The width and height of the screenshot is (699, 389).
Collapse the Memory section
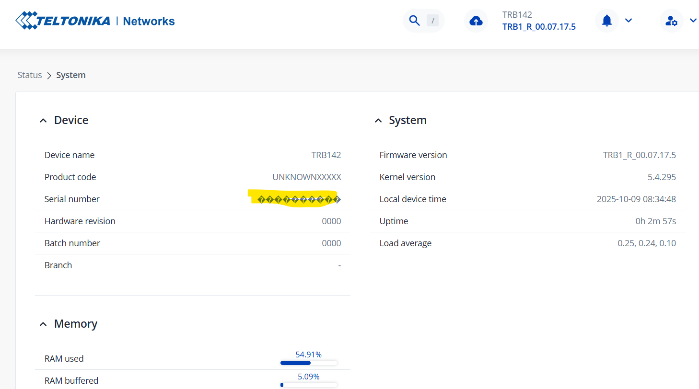(x=43, y=324)
